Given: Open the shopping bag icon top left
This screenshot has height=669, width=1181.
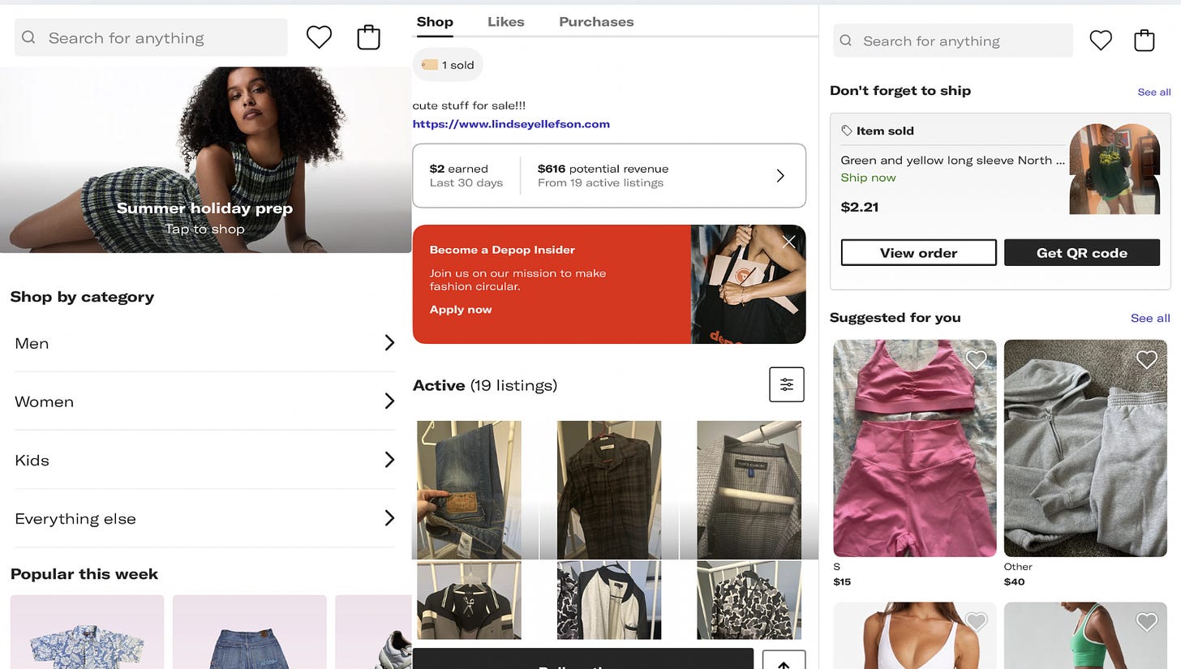Looking at the screenshot, I should click(368, 36).
